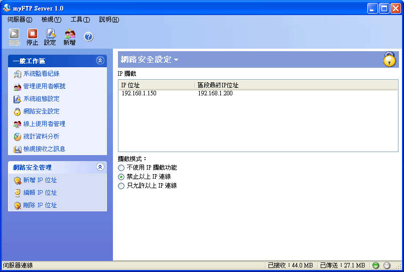Image resolution: width=404 pixels, height=272 pixels.
Task: Open 系統監看紀錄 link
Action: pos(42,74)
